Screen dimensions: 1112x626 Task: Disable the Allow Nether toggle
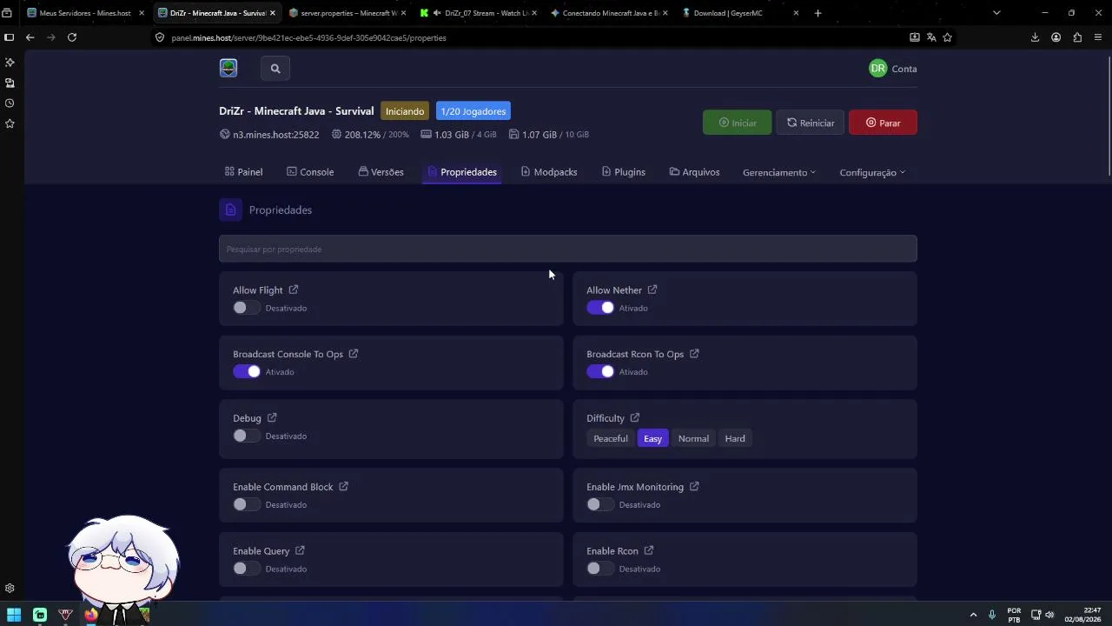click(x=600, y=308)
